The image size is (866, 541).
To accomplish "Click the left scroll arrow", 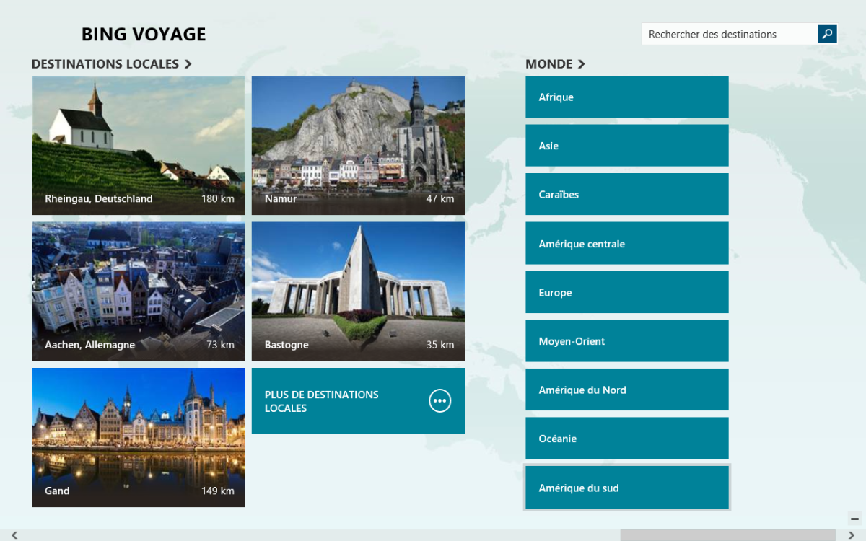I will 14,535.
